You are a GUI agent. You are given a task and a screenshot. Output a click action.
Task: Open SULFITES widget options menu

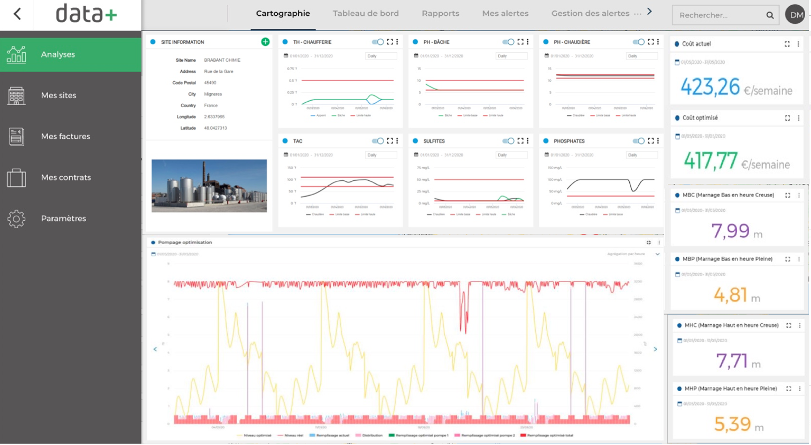(528, 141)
